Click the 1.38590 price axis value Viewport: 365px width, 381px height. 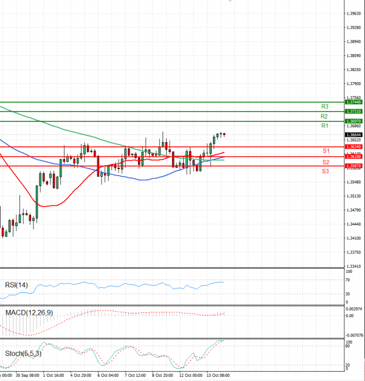[x=353, y=56]
